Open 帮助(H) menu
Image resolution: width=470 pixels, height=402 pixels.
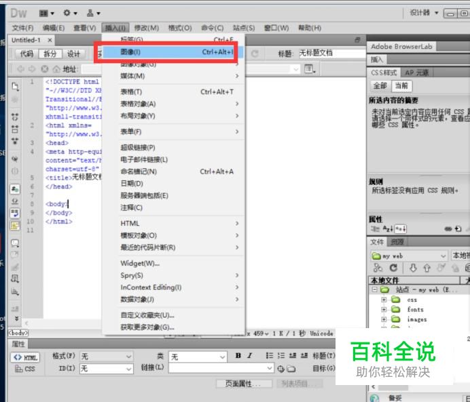309,28
